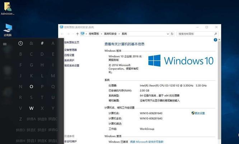The width and height of the screenshot is (239, 144).
Task: Open 安全和维护 link
Action: [70, 141]
